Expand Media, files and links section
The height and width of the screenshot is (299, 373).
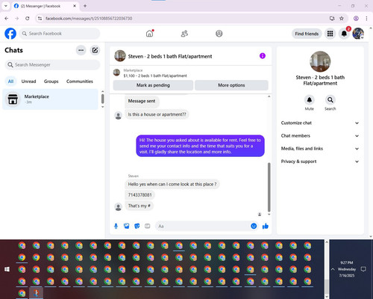point(320,149)
